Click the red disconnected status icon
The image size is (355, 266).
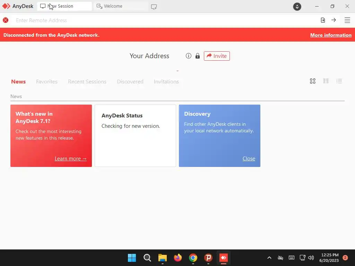[x=6, y=20]
